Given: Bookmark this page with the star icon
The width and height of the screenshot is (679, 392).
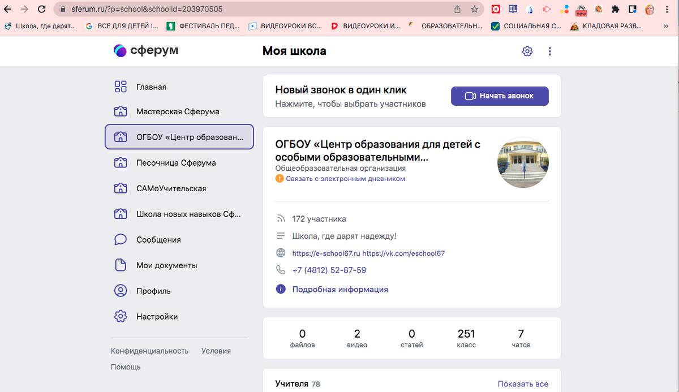Looking at the screenshot, I should click(474, 9).
